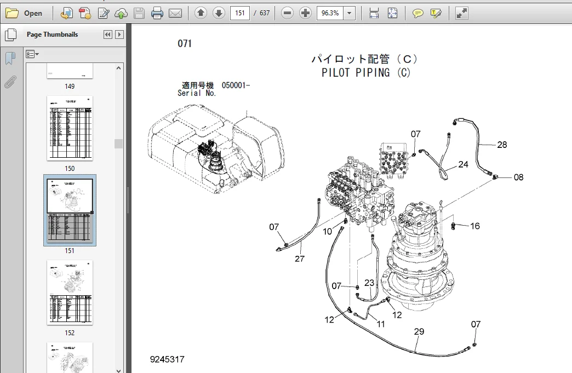Image resolution: width=572 pixels, height=373 pixels.
Task: Click part label 27 in the diagram
Action: click(300, 259)
